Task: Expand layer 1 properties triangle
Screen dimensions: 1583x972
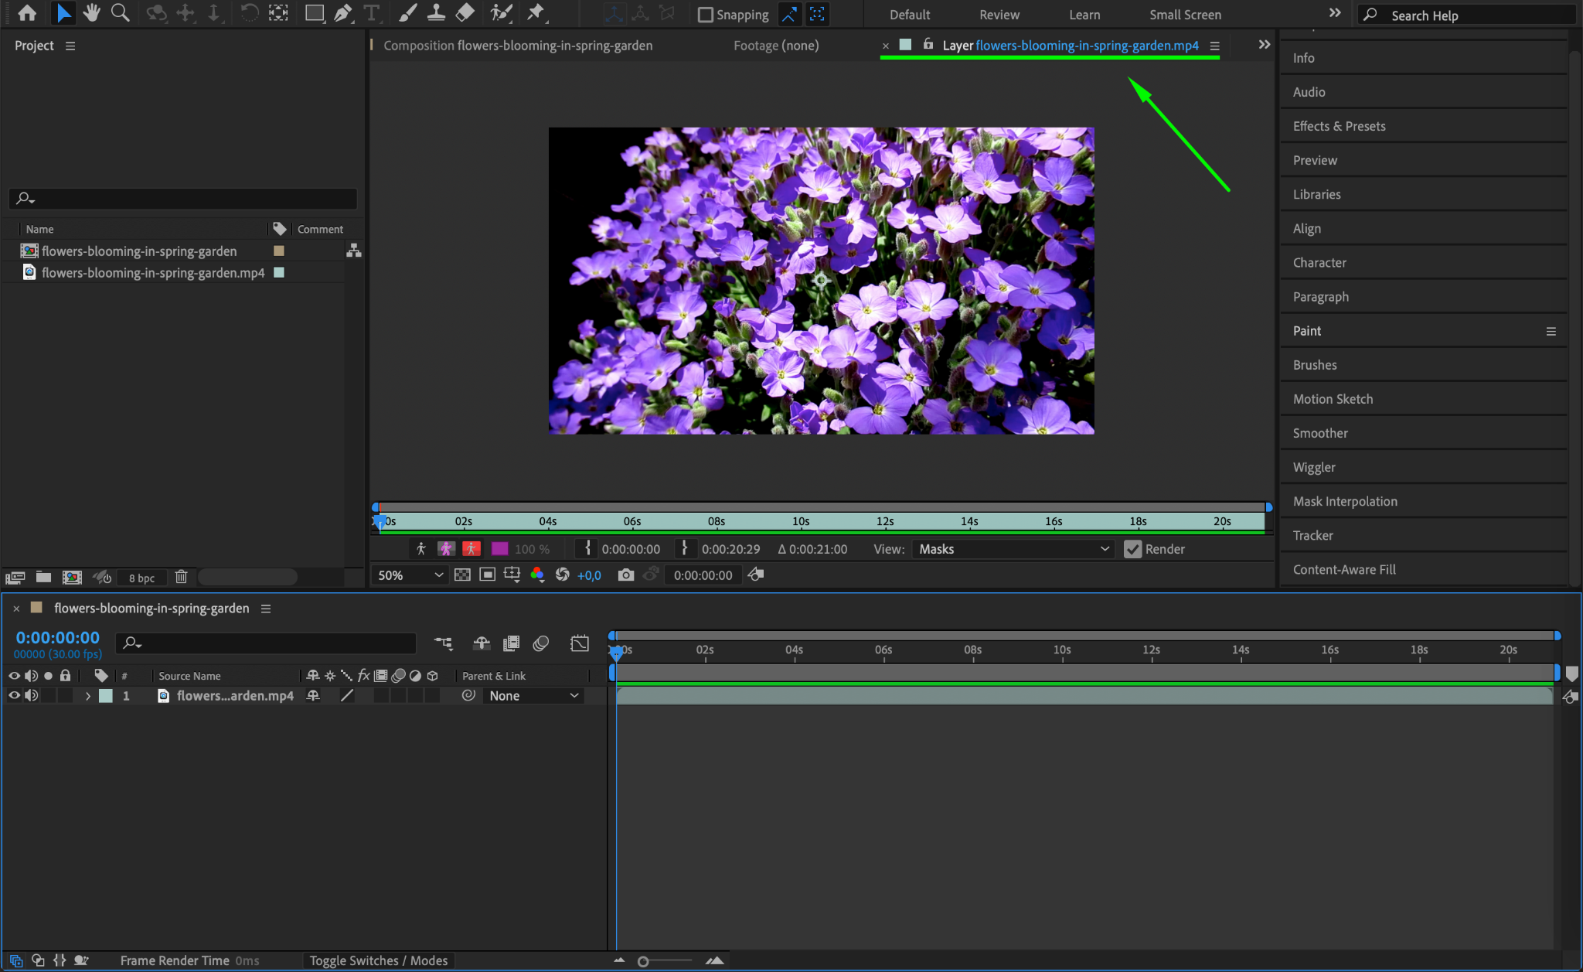Action: tap(88, 696)
